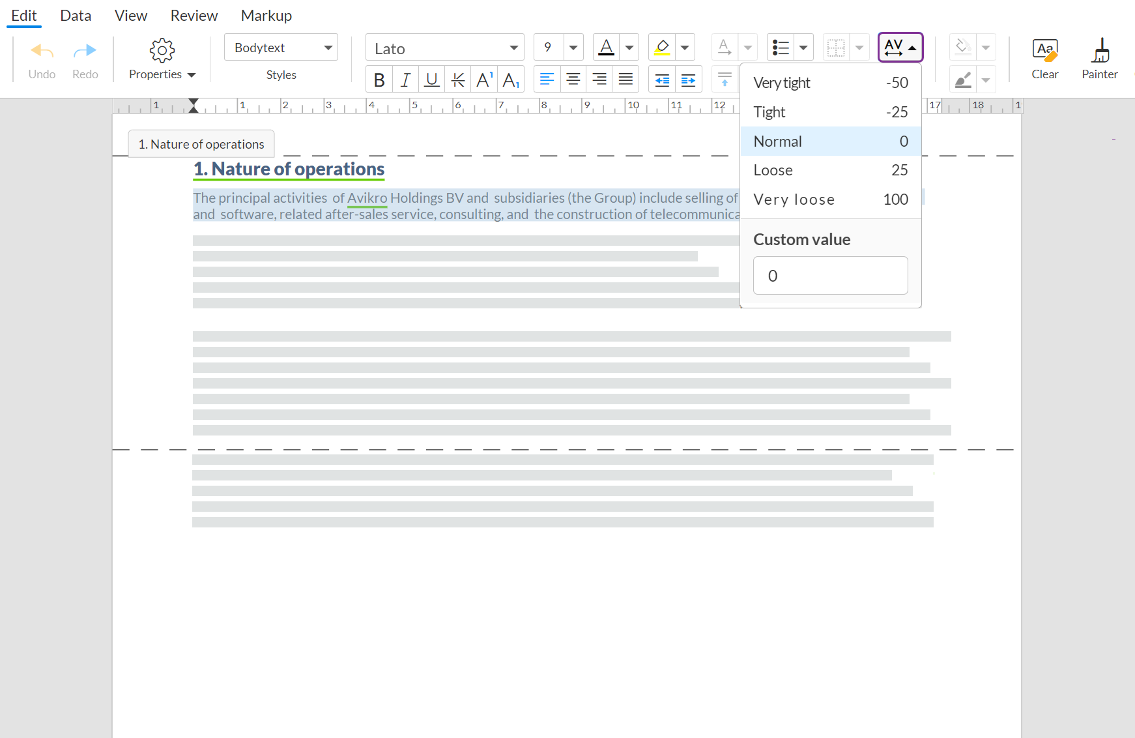The height and width of the screenshot is (738, 1135).
Task: Decrease the paragraph indent
Action: [x=663, y=79]
